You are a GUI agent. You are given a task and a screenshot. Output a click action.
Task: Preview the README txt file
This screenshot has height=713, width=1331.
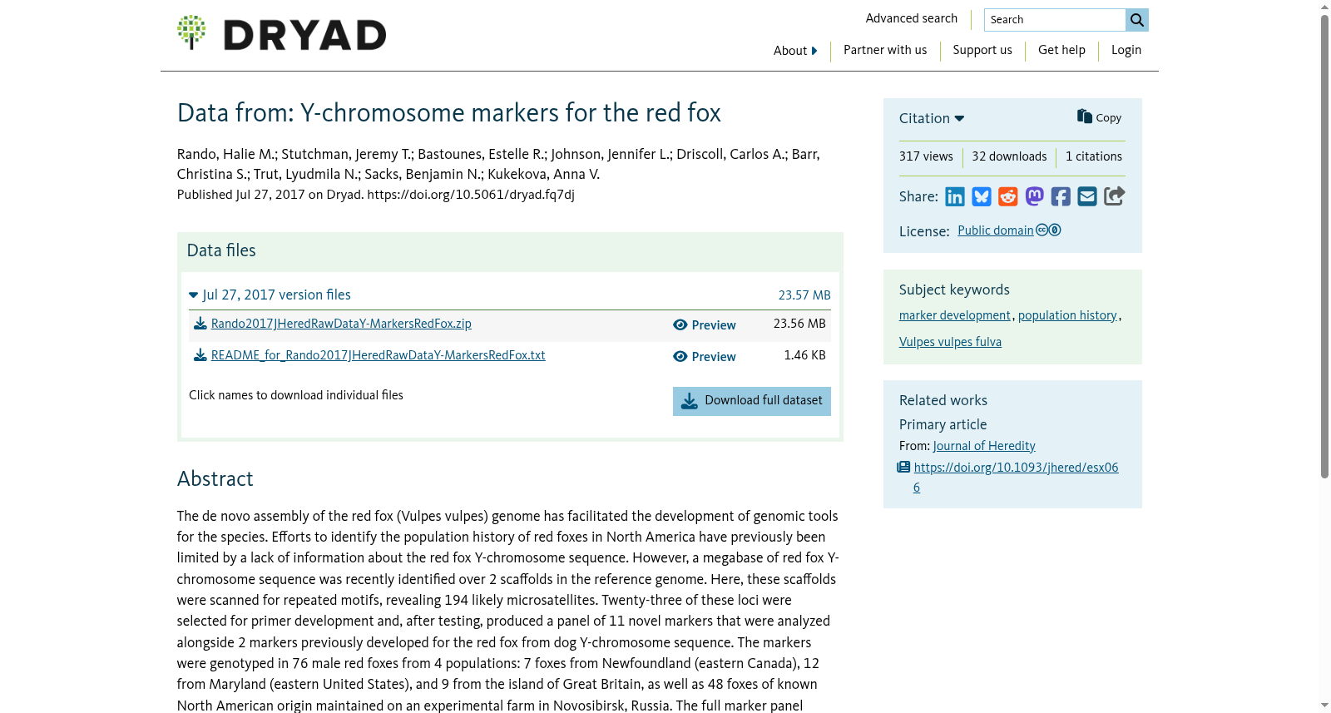coord(705,357)
